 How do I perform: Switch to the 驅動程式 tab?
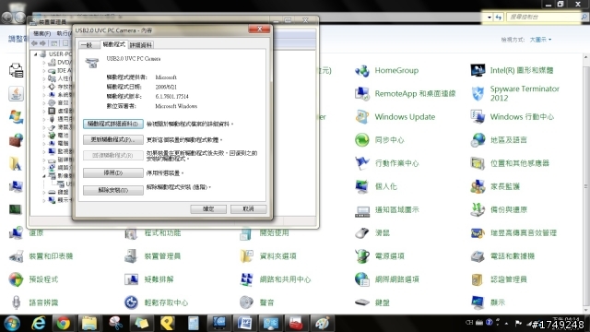click(114, 44)
